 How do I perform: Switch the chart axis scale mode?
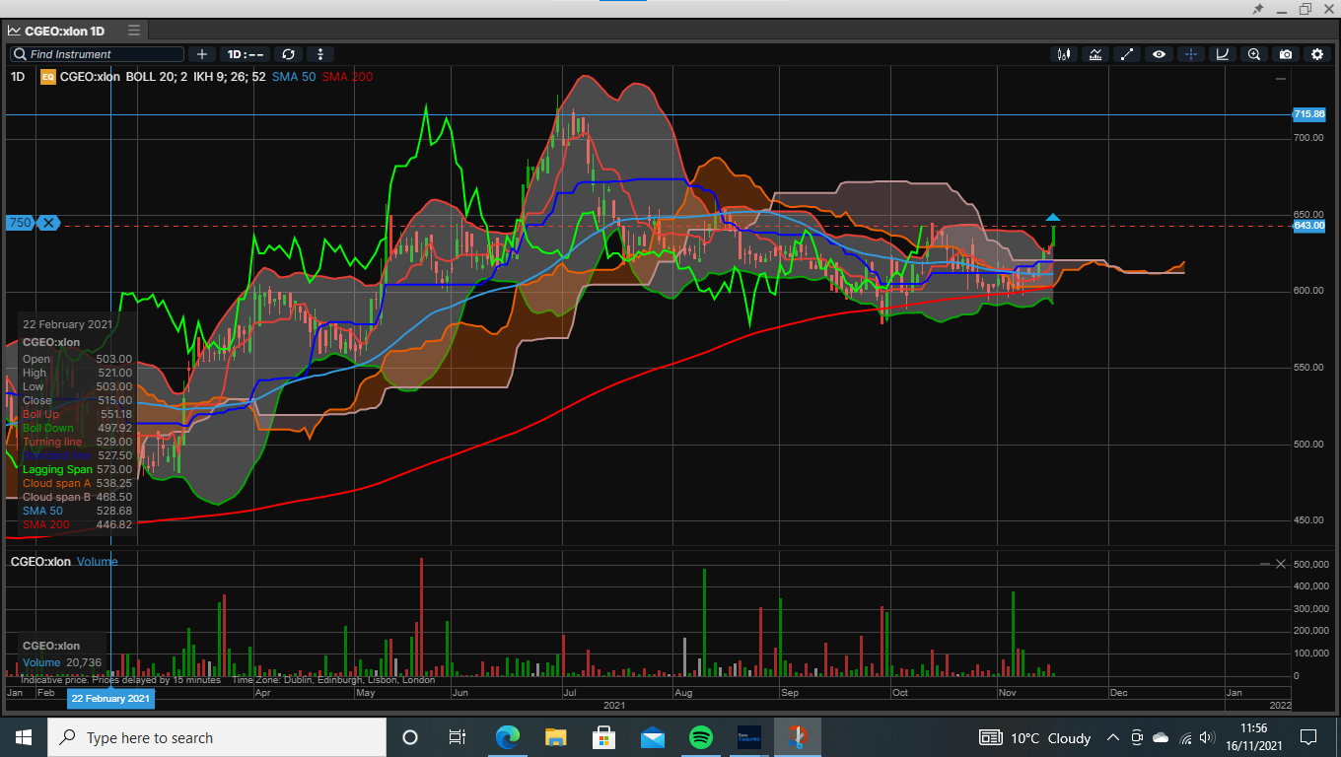(1223, 54)
